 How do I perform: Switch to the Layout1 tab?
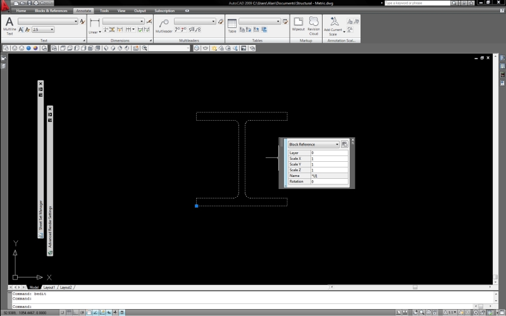[49, 288]
